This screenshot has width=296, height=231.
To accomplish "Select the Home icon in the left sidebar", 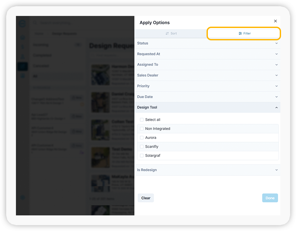I will point(23,37).
